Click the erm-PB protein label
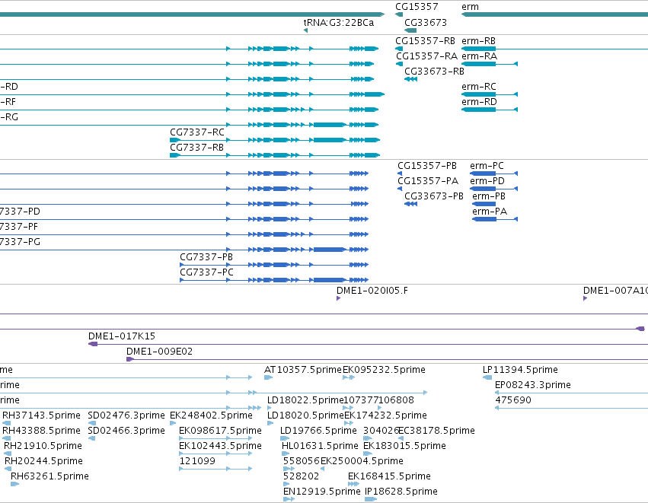 489,196
